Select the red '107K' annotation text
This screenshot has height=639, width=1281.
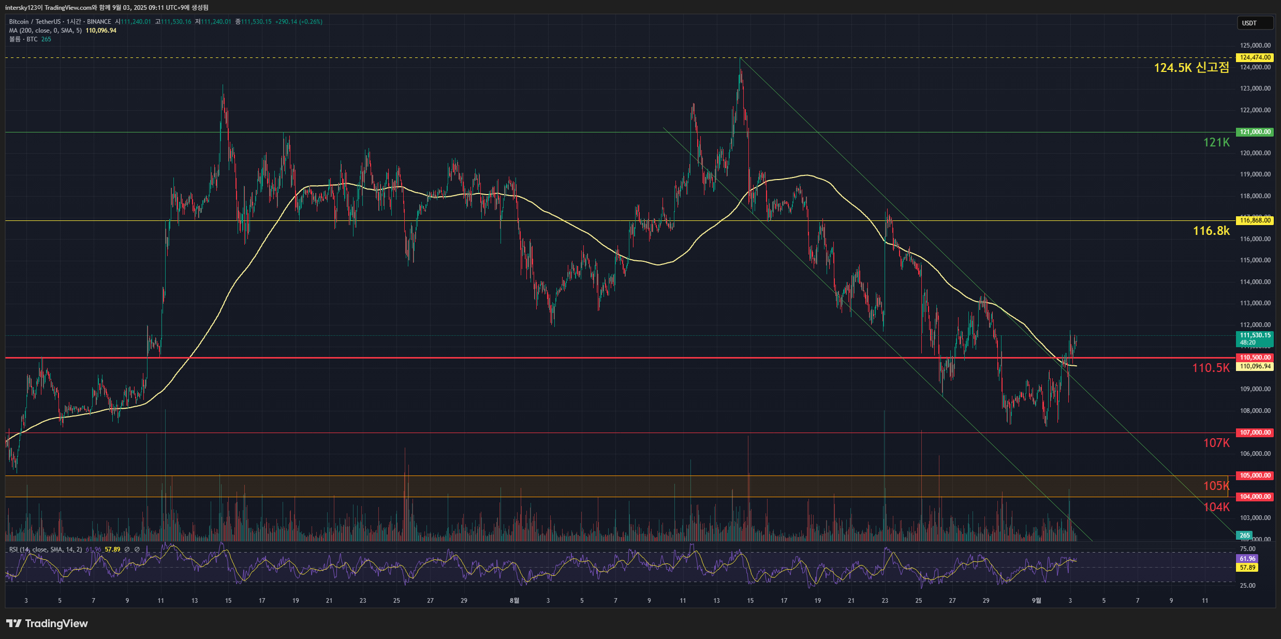[x=1216, y=443]
